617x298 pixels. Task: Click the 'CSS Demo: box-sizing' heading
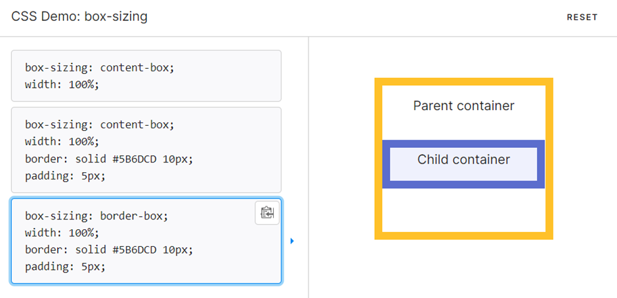[x=79, y=16]
